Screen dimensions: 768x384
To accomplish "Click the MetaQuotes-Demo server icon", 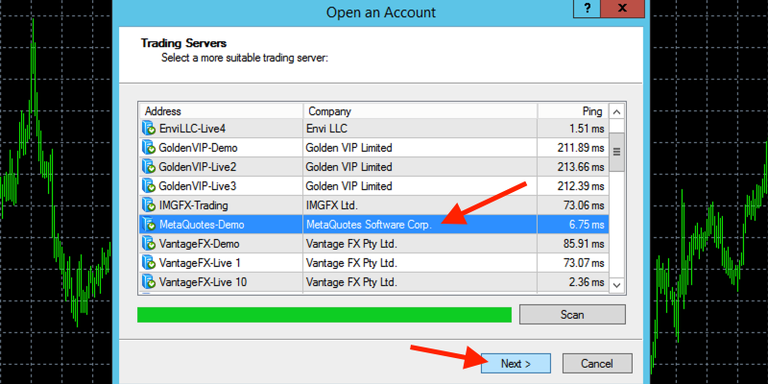I will [x=149, y=225].
